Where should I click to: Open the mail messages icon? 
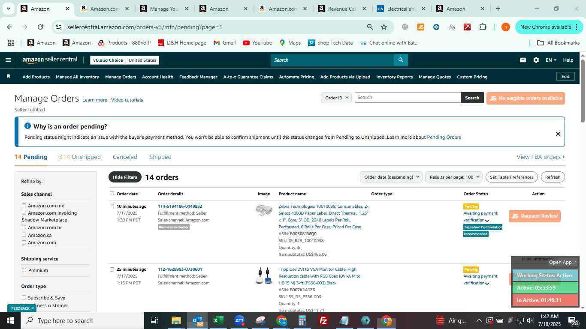click(523, 60)
